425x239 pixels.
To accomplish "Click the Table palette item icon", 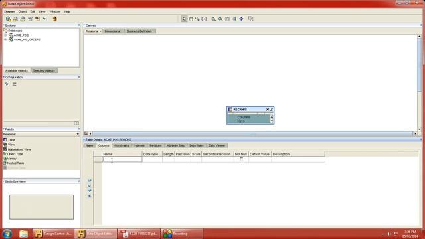I will [5, 140].
